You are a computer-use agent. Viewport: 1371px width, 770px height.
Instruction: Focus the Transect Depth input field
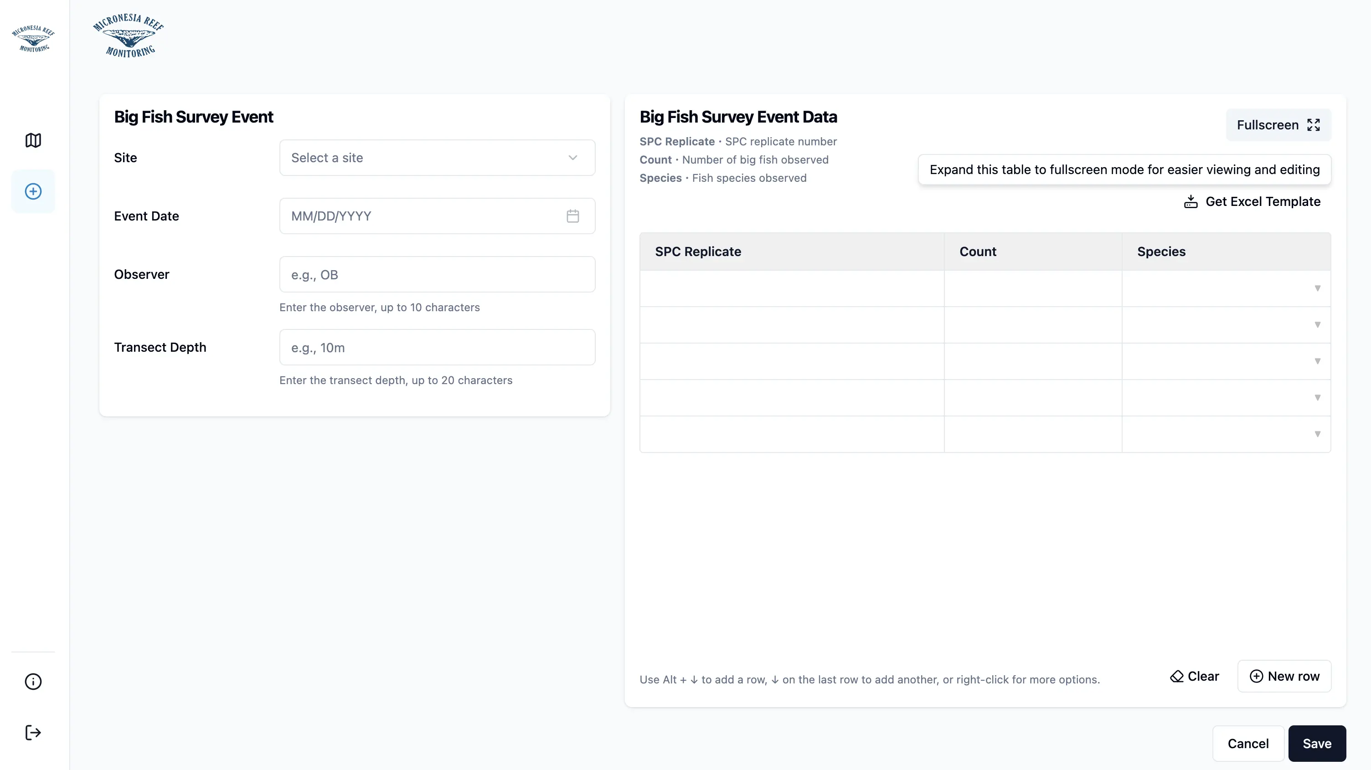(x=437, y=348)
